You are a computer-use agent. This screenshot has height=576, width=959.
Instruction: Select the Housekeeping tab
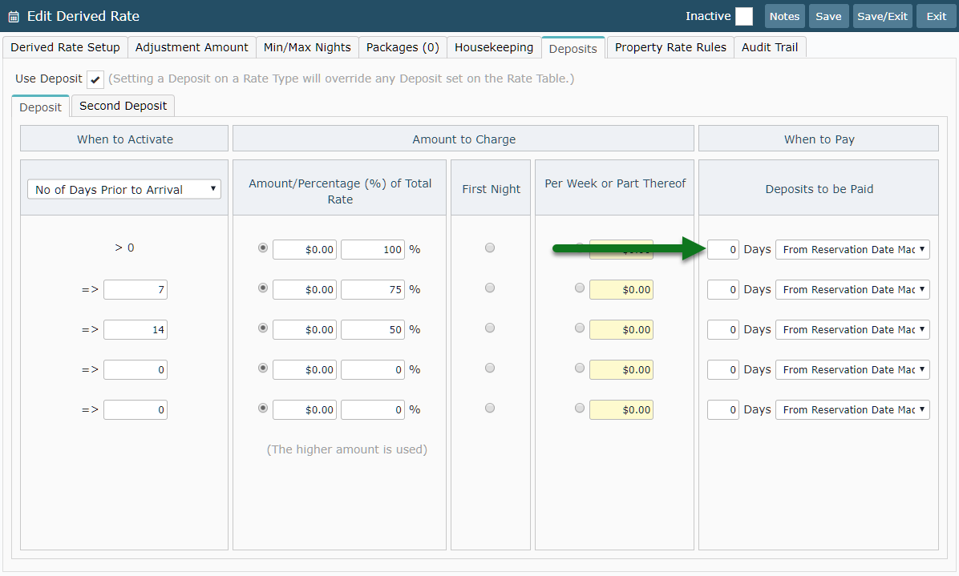494,47
